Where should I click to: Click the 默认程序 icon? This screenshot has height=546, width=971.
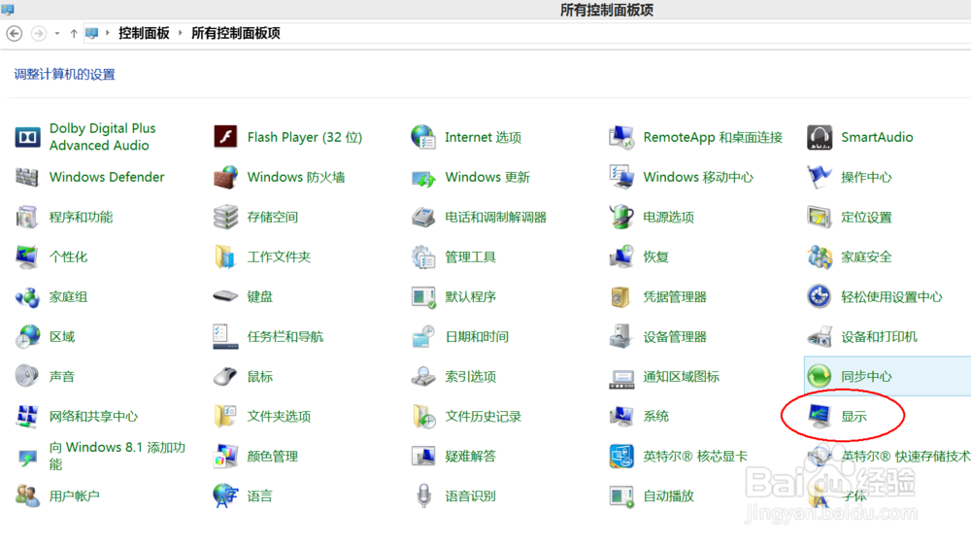tap(423, 297)
